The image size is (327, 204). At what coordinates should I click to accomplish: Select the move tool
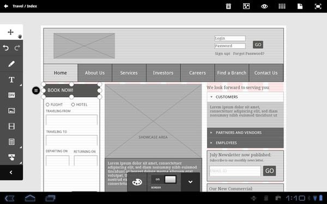click(x=10, y=32)
